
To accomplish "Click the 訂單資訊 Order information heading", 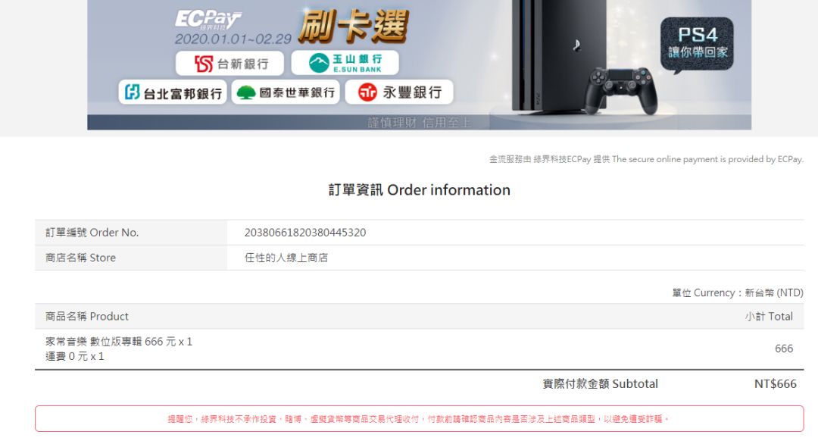I will (x=418, y=189).
